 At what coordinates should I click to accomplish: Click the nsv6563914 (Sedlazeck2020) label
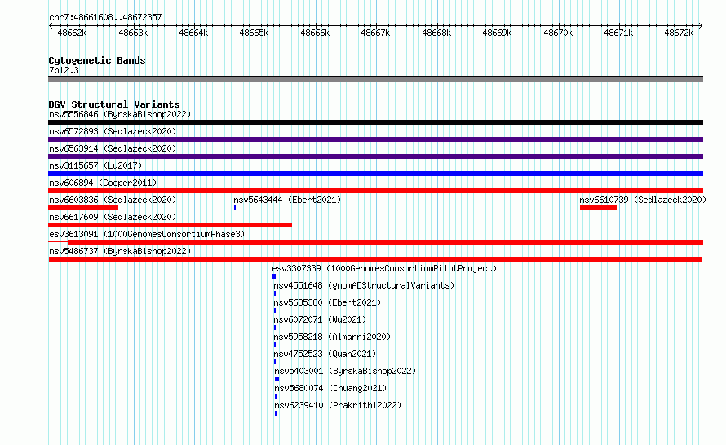coord(113,148)
